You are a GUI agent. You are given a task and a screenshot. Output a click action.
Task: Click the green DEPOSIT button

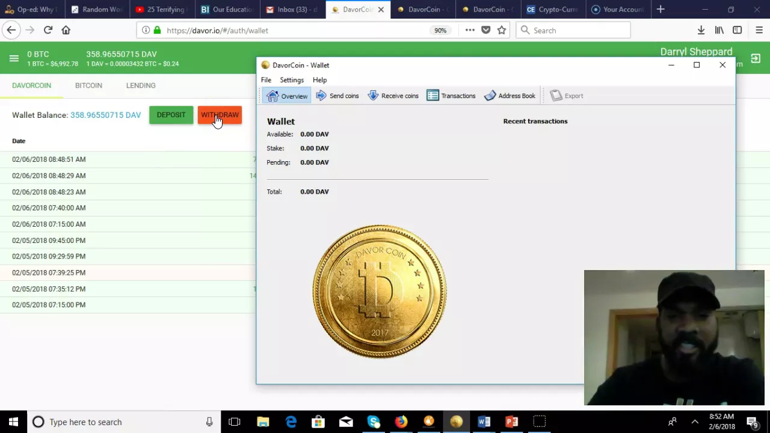tap(171, 115)
